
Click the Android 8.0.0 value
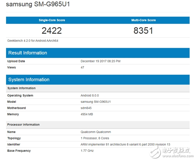tap(90, 96)
